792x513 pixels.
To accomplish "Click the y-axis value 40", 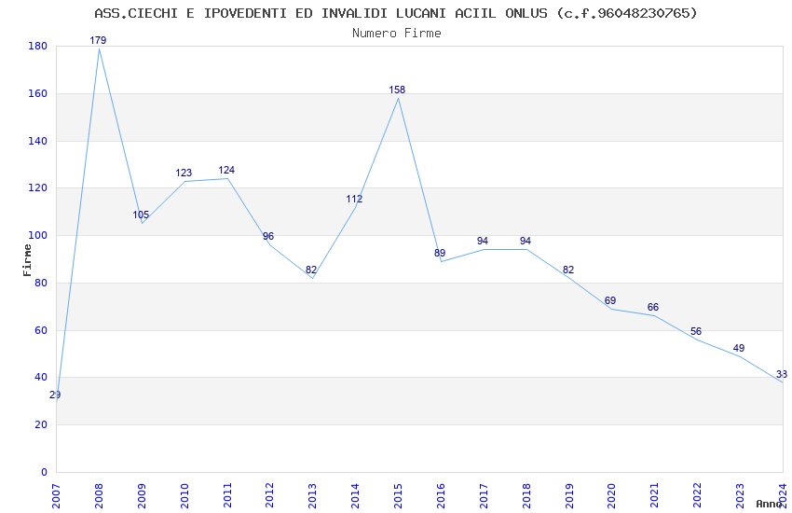I will 41,377.
